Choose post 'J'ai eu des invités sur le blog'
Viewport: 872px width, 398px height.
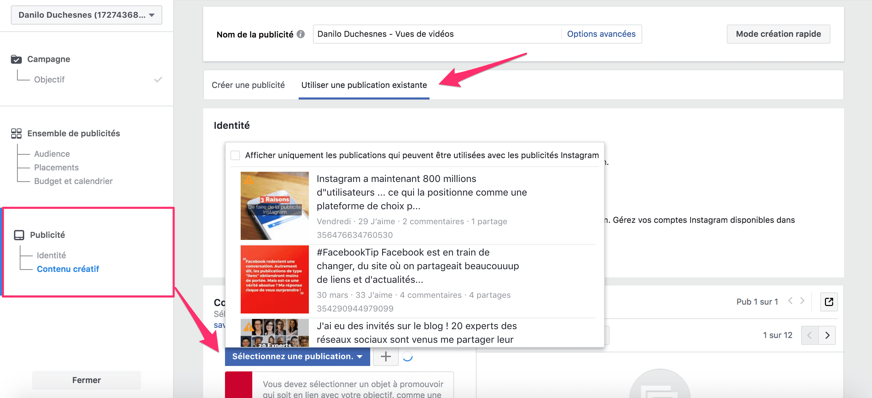(x=417, y=333)
